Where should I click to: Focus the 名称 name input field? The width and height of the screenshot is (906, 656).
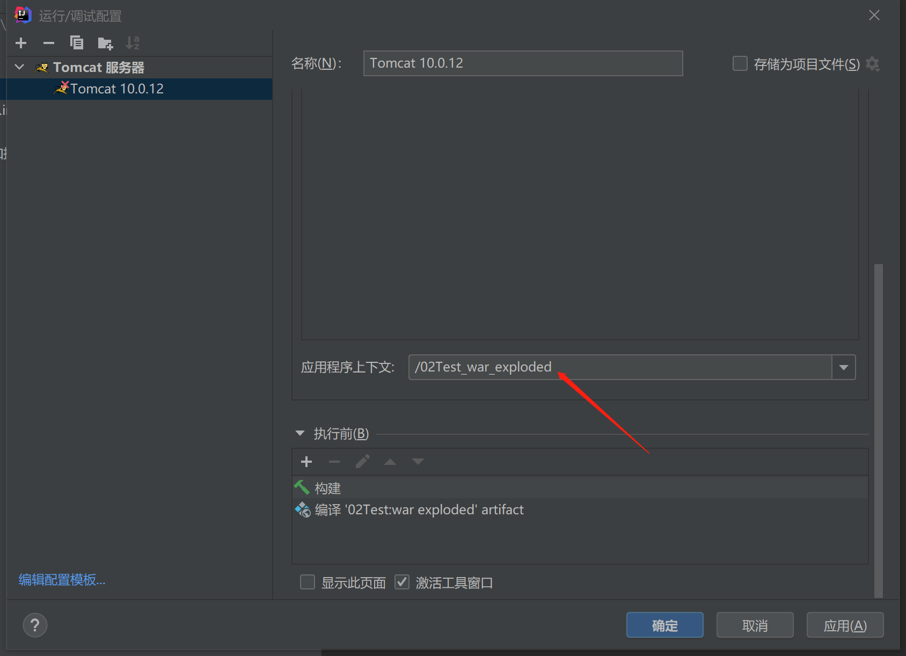pos(523,63)
